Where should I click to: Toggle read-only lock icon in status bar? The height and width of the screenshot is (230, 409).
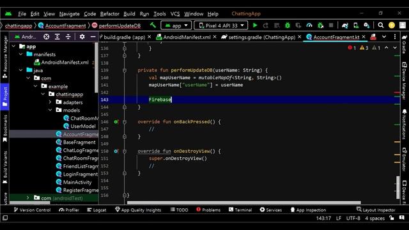point(392,218)
